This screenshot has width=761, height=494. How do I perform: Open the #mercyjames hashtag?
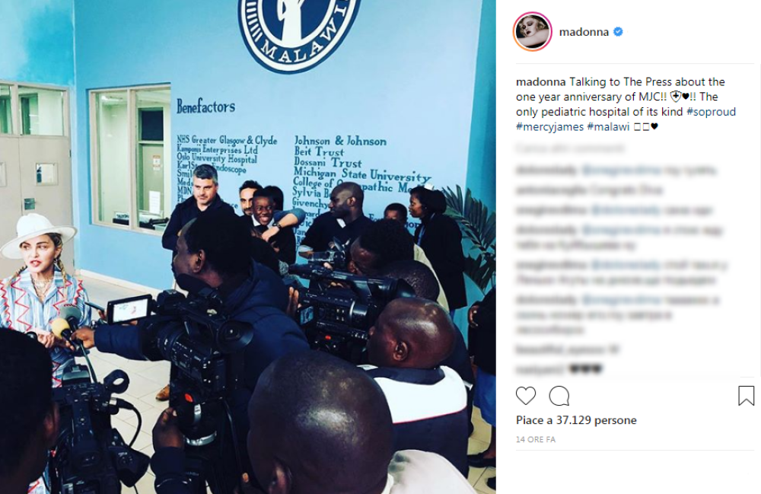click(x=550, y=126)
